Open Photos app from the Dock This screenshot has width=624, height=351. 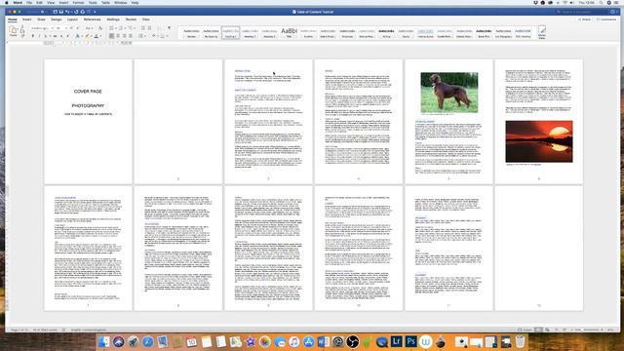[x=264, y=341]
